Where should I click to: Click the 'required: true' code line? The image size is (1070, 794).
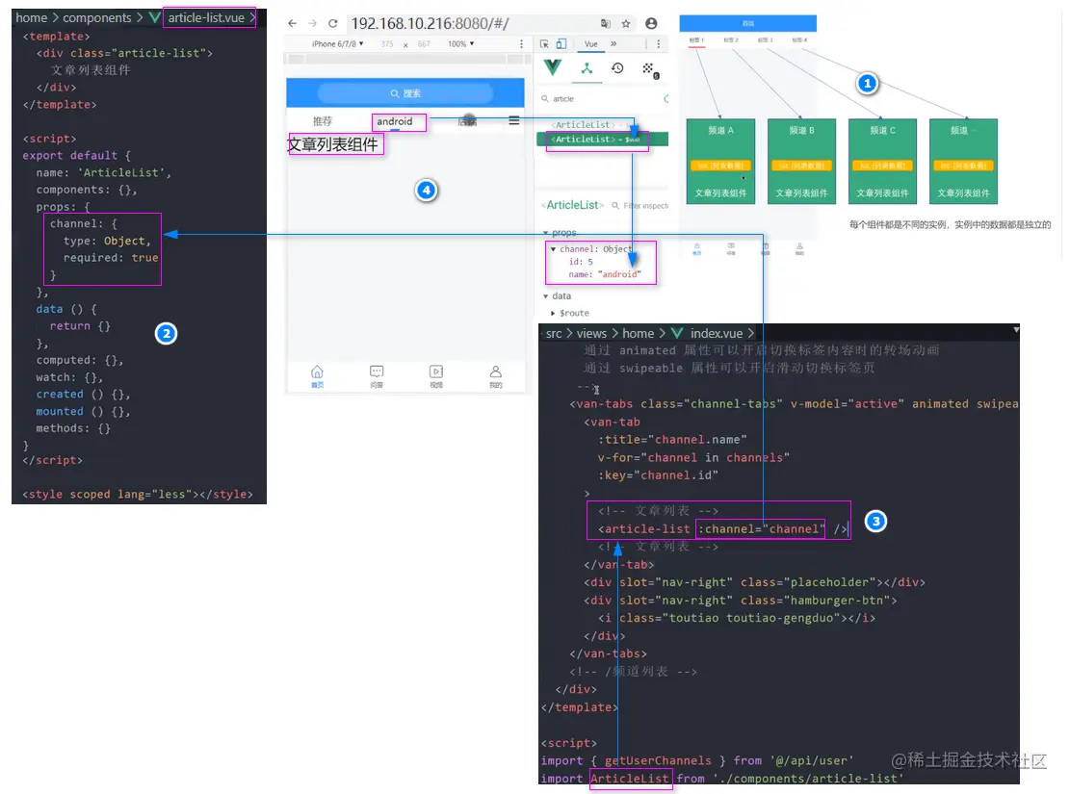pos(111,258)
